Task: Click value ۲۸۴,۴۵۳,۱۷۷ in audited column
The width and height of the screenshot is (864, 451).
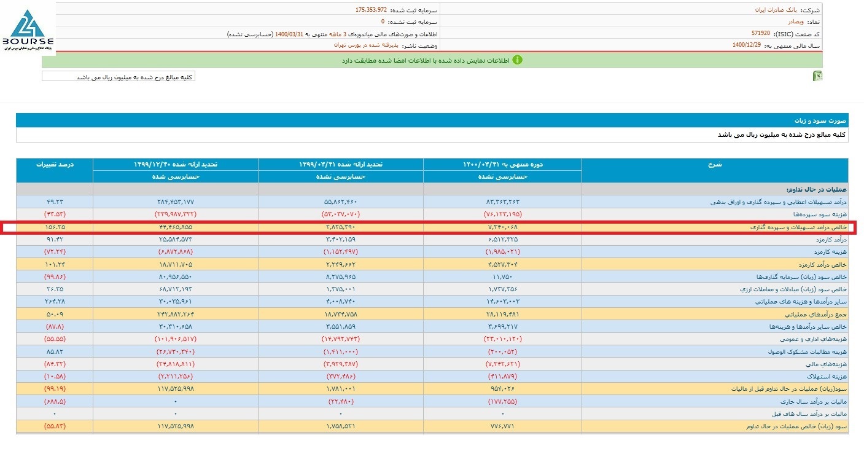Action: [176, 202]
